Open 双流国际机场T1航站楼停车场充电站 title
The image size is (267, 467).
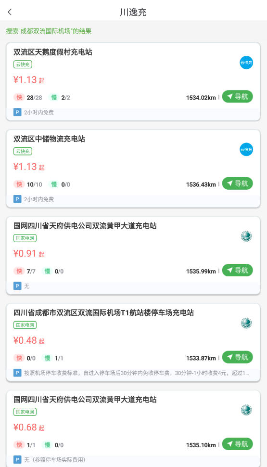pyautogui.click(x=103, y=313)
